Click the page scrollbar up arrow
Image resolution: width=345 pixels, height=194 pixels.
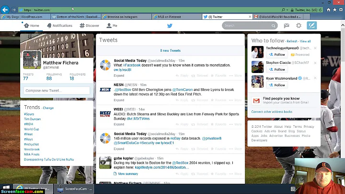pos(343,25)
